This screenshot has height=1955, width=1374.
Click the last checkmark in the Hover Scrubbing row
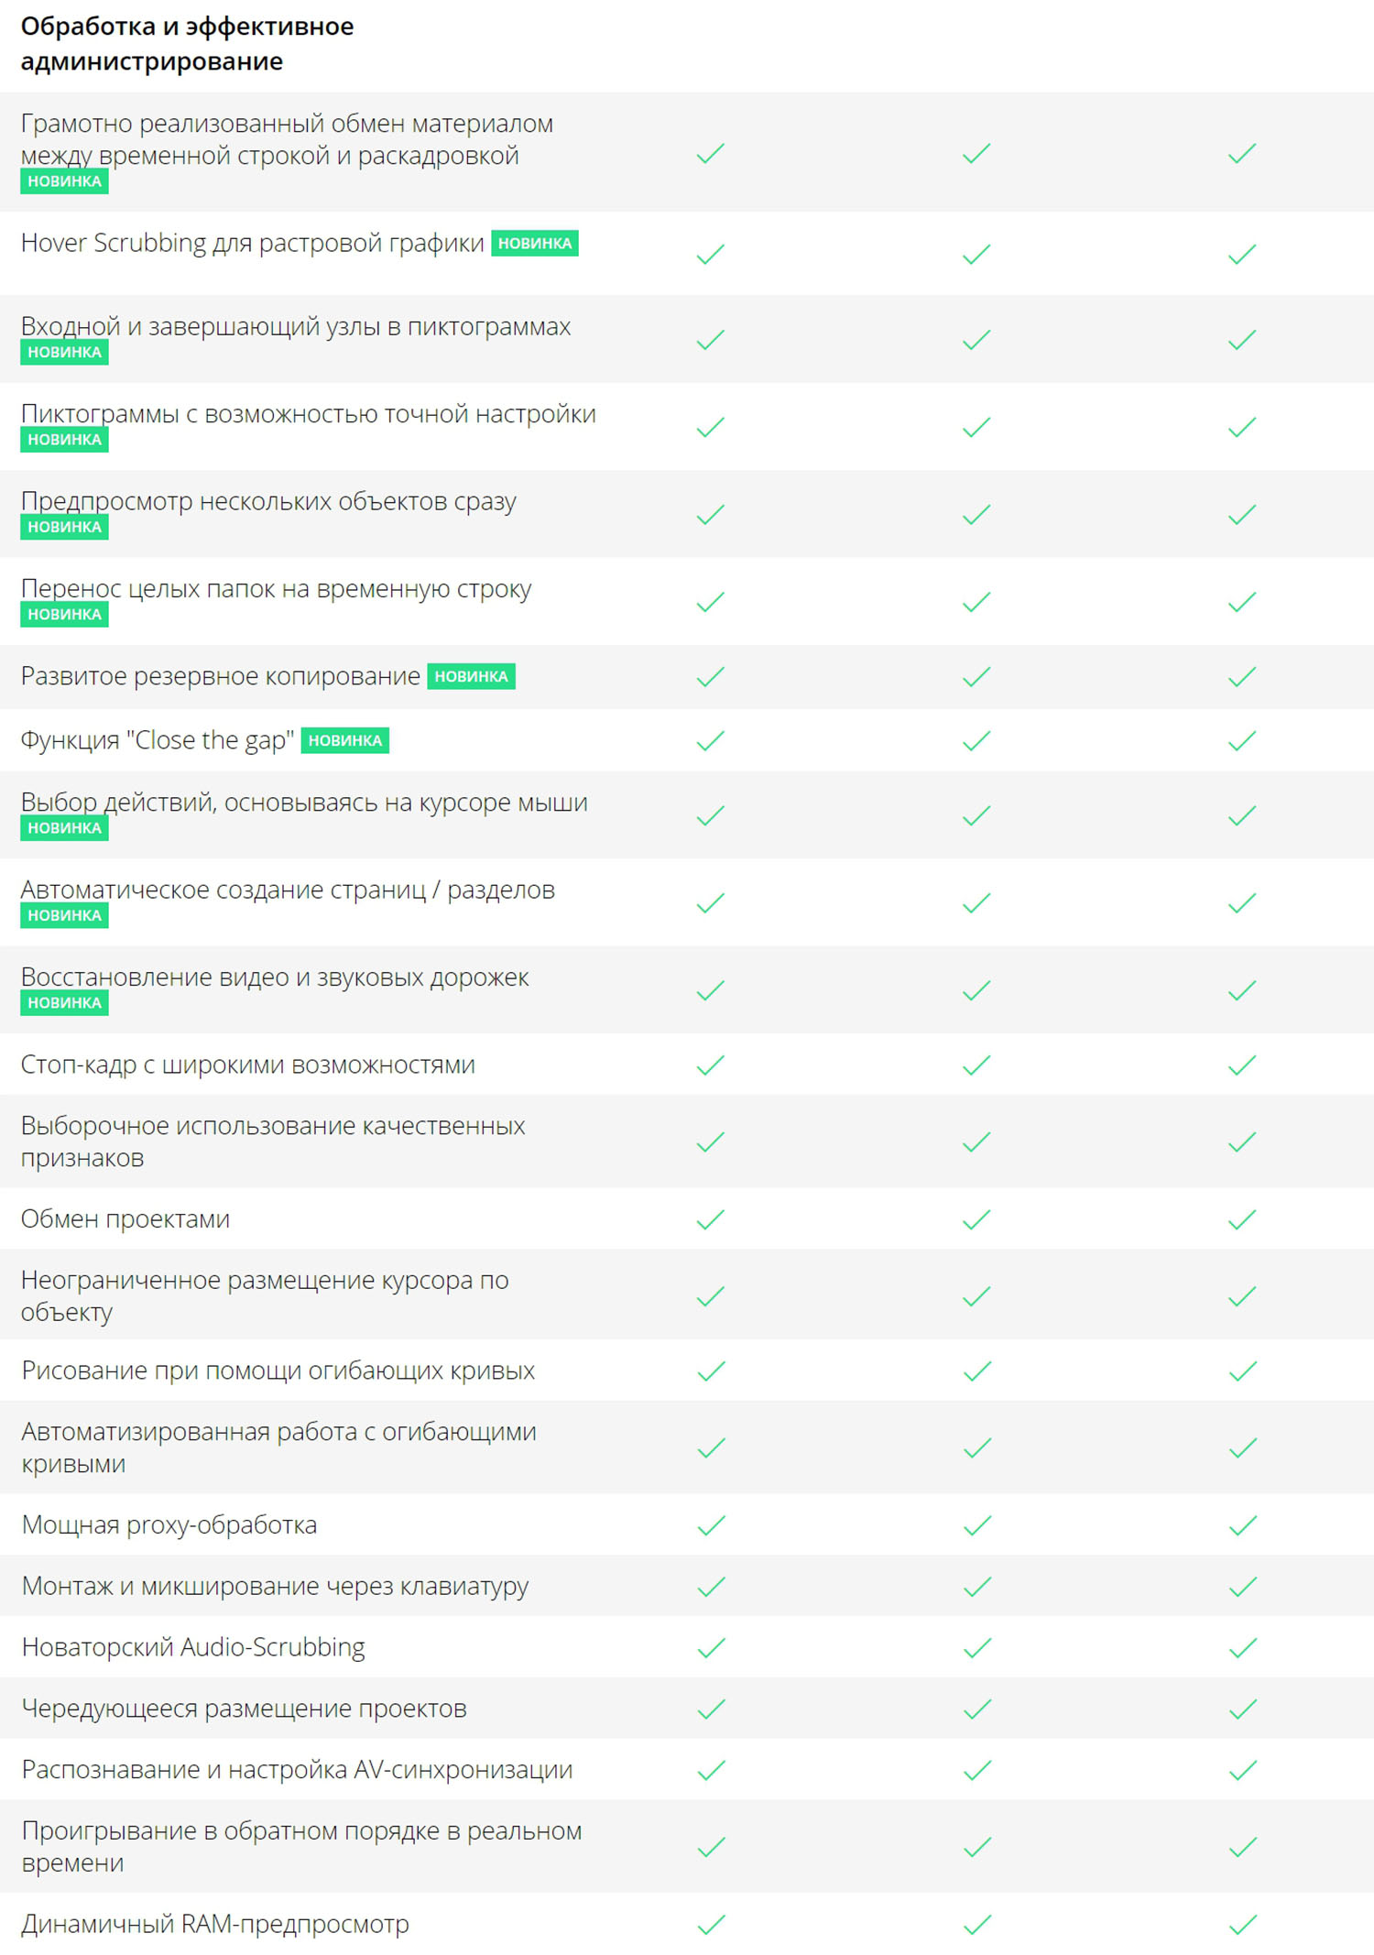pos(1242,254)
